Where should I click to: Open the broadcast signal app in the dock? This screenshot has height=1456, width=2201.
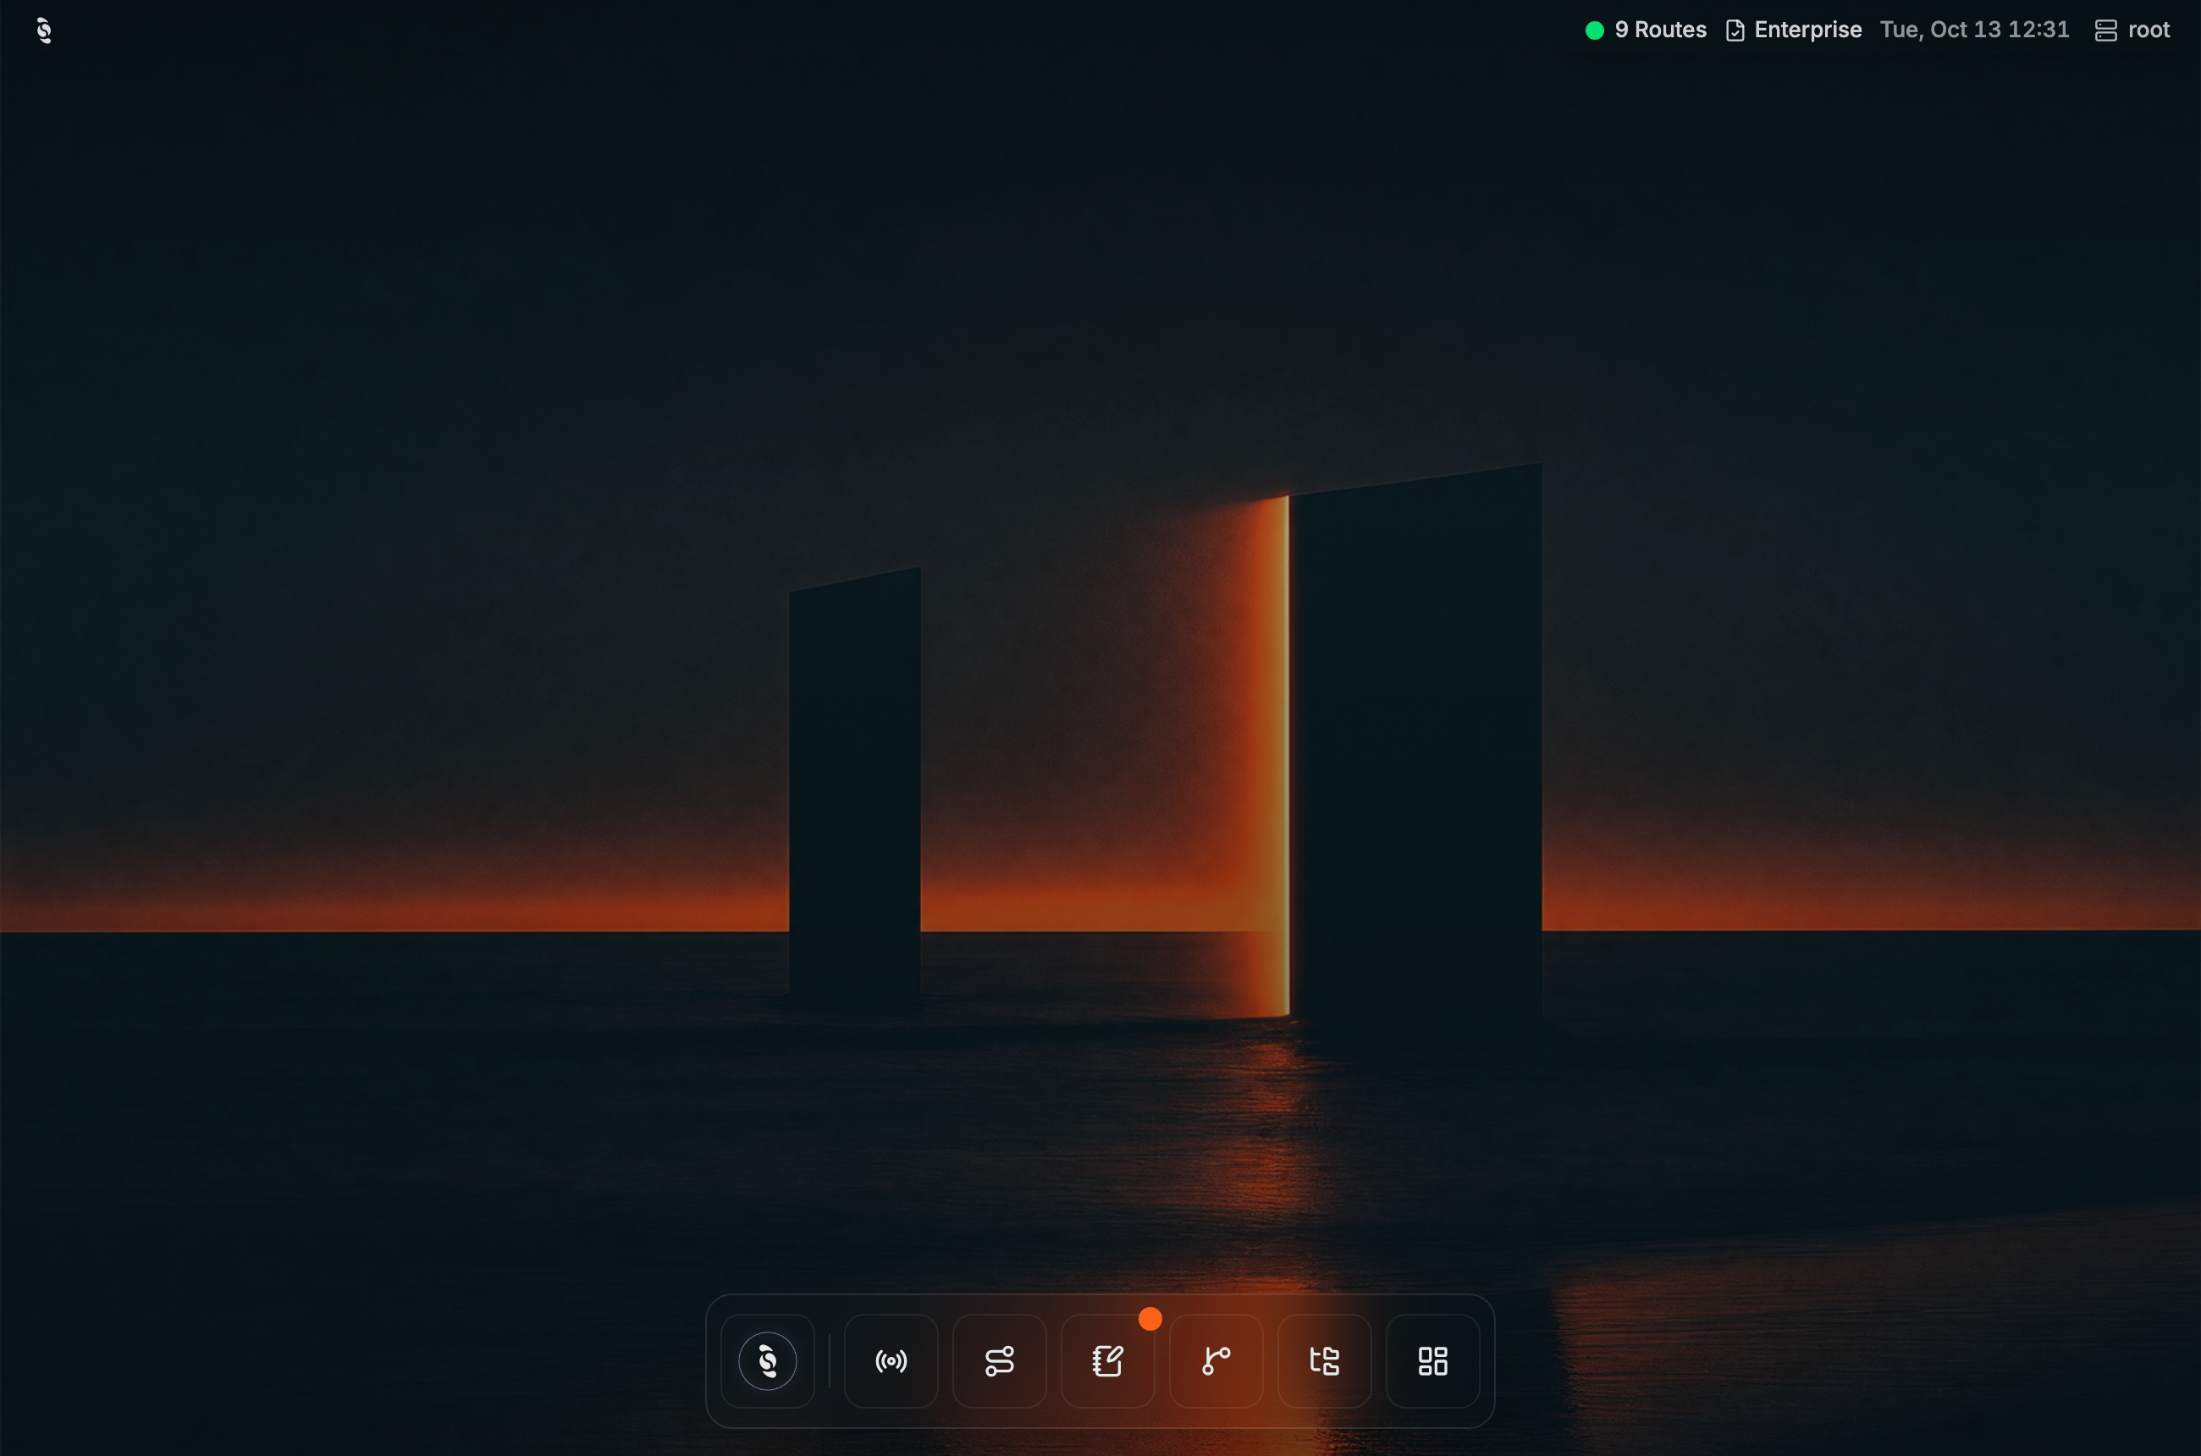pos(891,1361)
